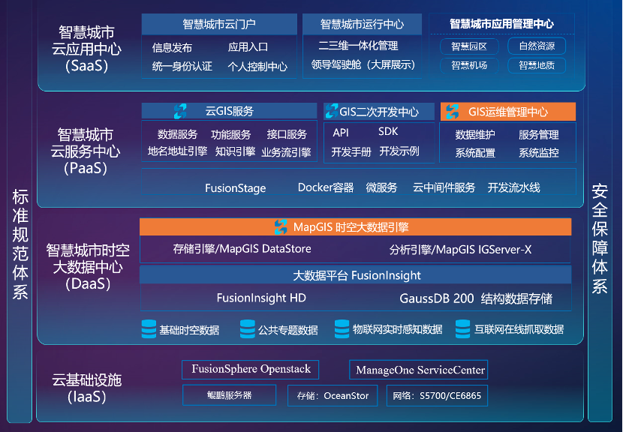Click 分析引擎/MapGIS IGServer-X text
The height and width of the screenshot is (432, 623).
tap(461, 250)
